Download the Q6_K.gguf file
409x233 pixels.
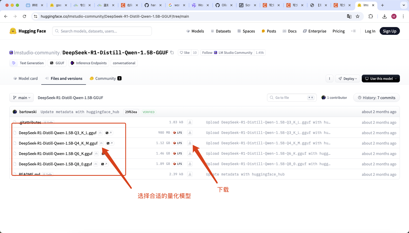click(190, 153)
